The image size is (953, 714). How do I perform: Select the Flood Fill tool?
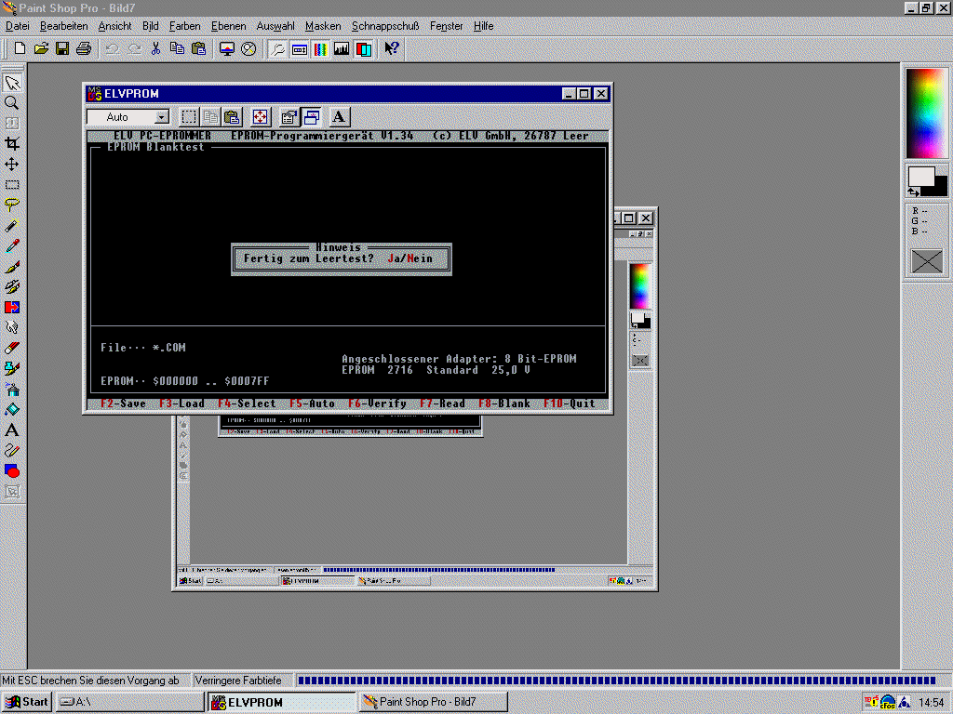(x=11, y=410)
